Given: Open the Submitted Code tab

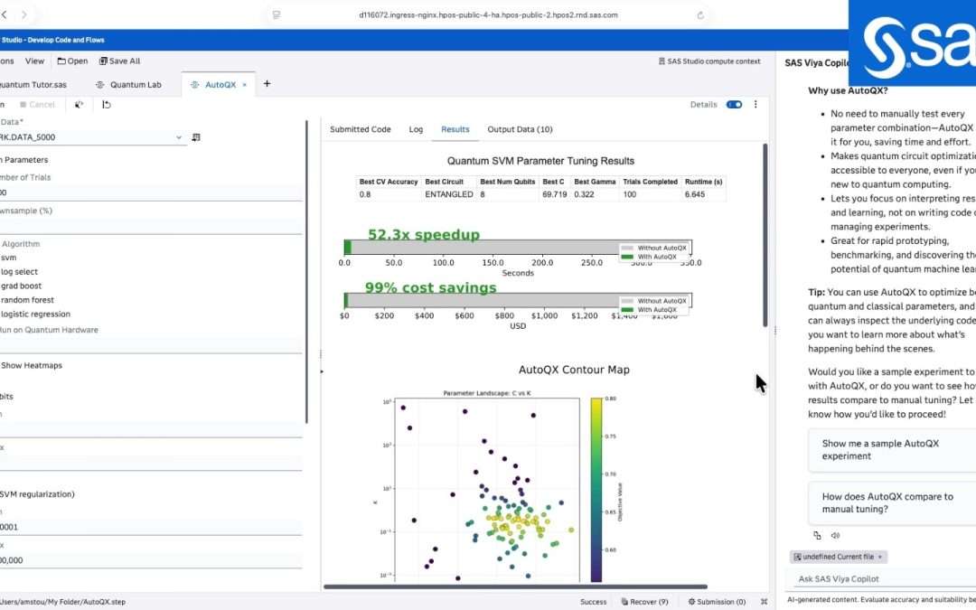Looking at the screenshot, I should [361, 129].
